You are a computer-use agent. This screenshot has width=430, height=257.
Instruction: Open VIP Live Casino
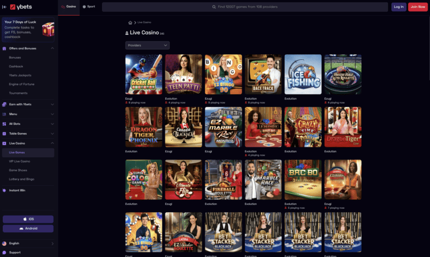tap(20, 161)
